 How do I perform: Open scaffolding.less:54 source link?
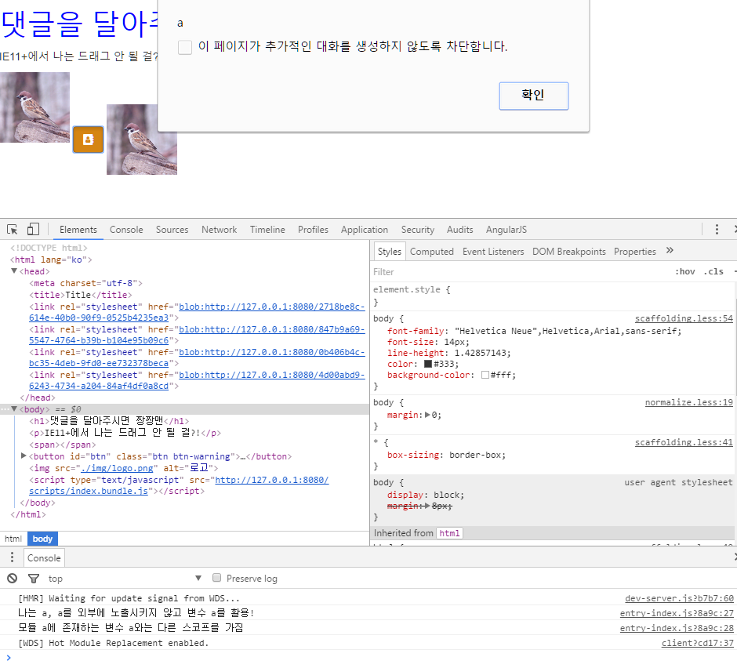point(684,318)
